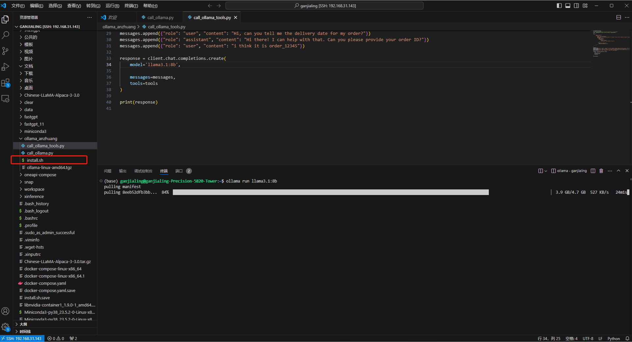Switch to the 问题 problems panel tab
Image resolution: width=632 pixels, height=342 pixels.
[108, 171]
